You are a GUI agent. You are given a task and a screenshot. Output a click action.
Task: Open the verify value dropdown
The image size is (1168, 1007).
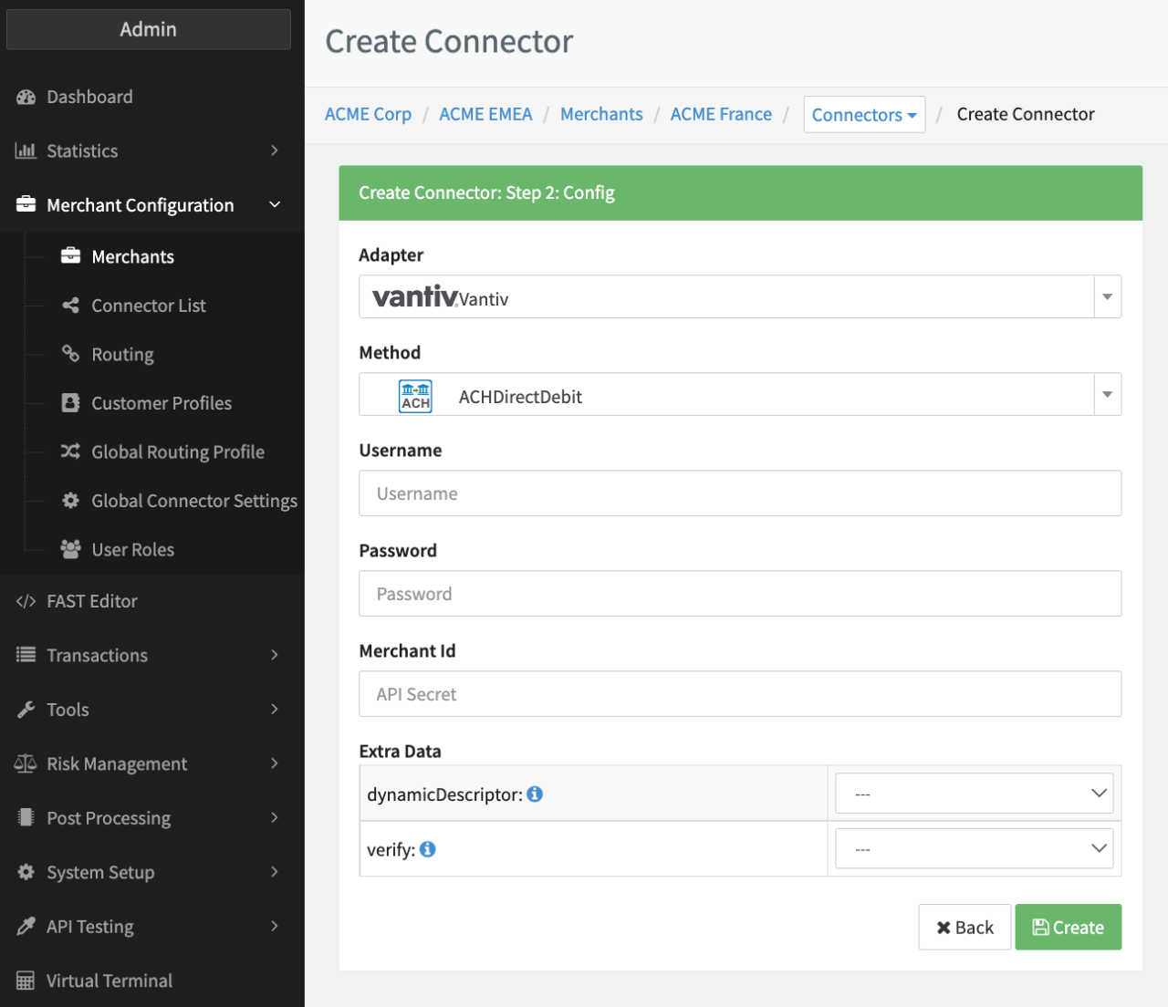[x=974, y=848]
